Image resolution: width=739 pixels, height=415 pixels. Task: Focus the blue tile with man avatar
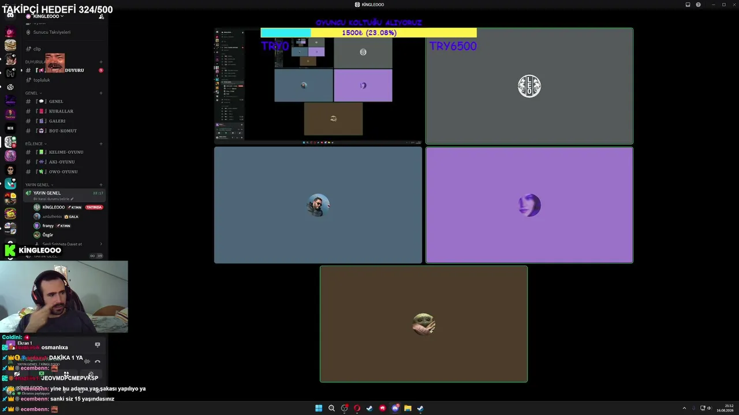coord(318,205)
